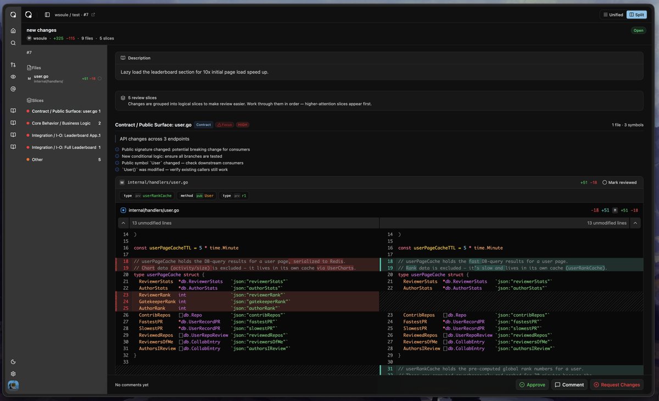659x401 pixels.
Task: Open the last book icon in left rail
Action: pyautogui.click(x=13, y=147)
